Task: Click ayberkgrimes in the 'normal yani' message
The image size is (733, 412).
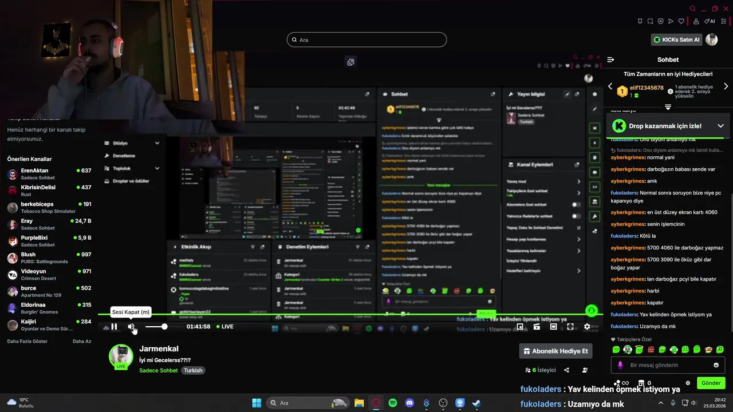Action: pos(628,157)
